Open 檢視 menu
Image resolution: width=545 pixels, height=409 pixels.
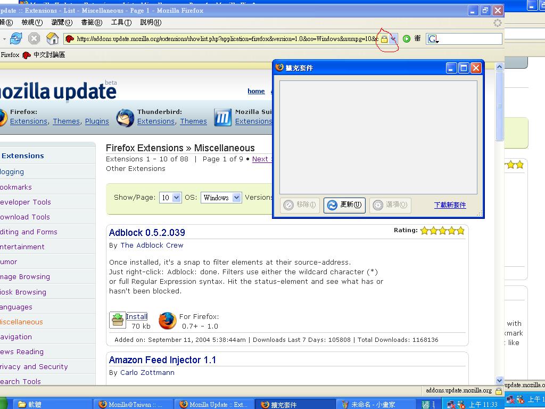[32, 22]
